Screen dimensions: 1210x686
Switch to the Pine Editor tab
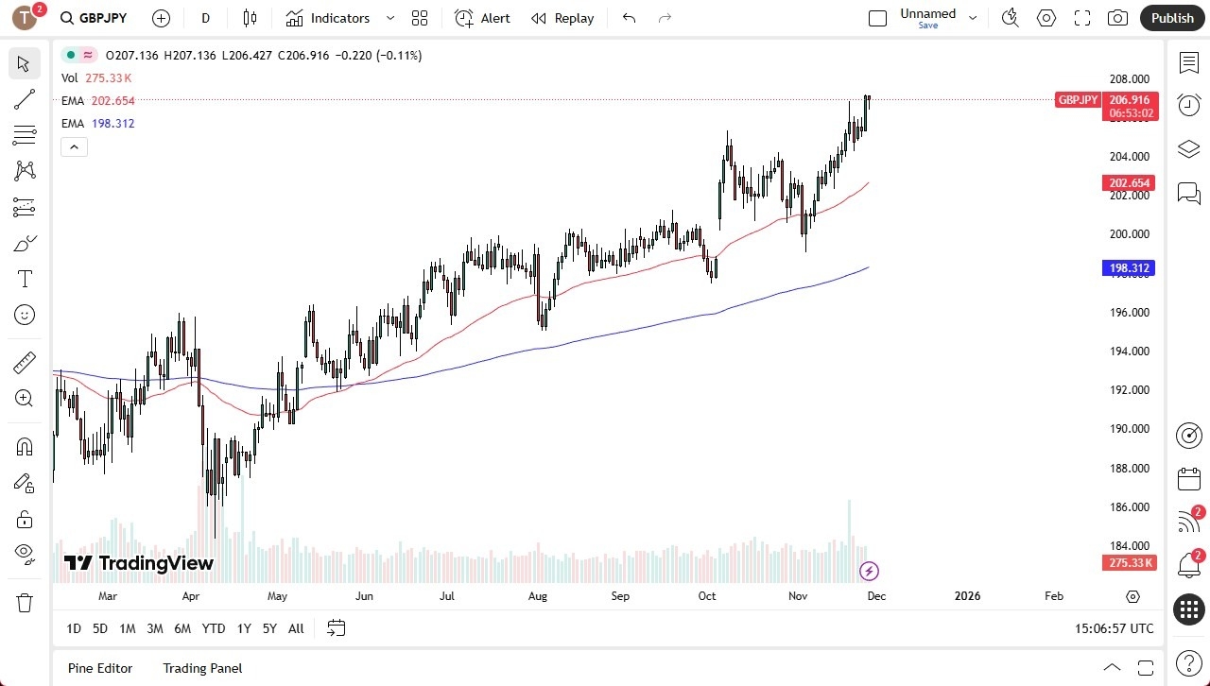(x=99, y=668)
